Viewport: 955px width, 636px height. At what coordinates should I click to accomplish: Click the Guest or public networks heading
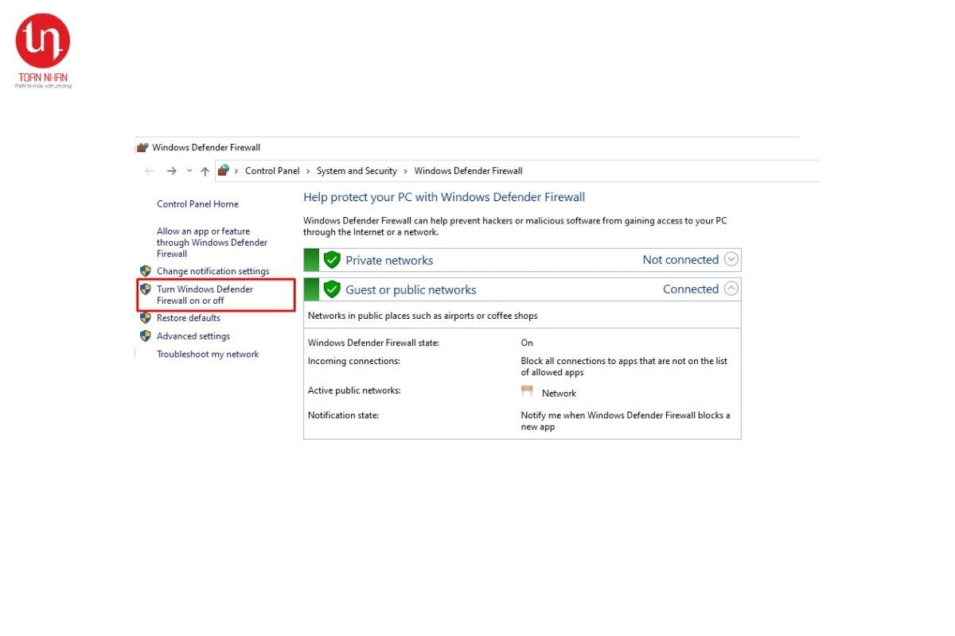pos(411,289)
